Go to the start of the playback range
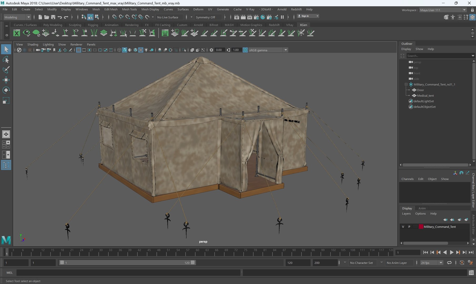This screenshot has width=476, height=284. (426, 252)
